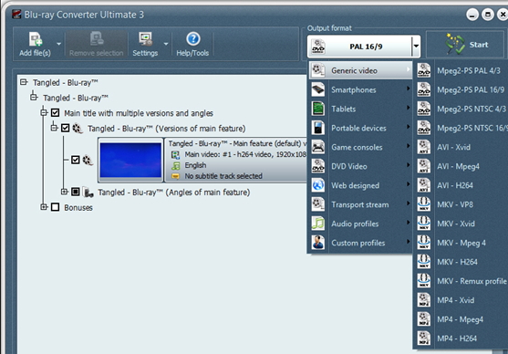This screenshot has height=354, width=508.
Task: Open the Portable devices submenu
Action: 360,128
